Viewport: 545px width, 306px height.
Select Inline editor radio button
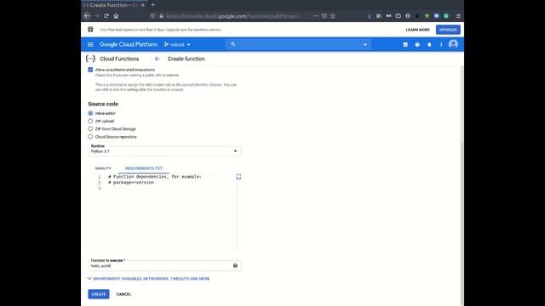[90, 113]
